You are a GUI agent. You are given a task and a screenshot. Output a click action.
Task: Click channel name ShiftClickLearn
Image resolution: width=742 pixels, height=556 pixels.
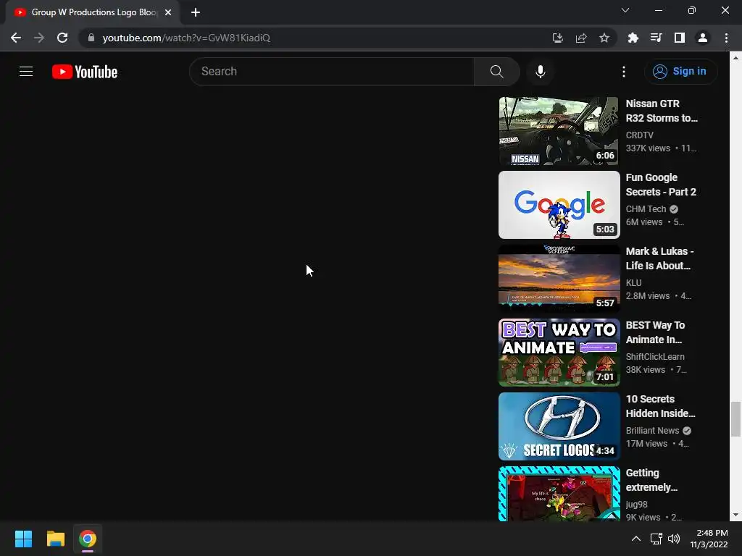coord(655,356)
